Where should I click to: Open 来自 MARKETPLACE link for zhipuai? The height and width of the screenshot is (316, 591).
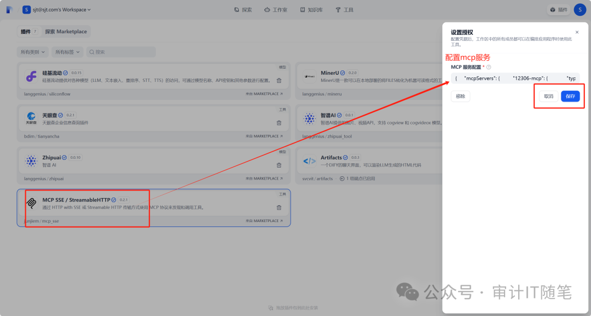point(264,178)
